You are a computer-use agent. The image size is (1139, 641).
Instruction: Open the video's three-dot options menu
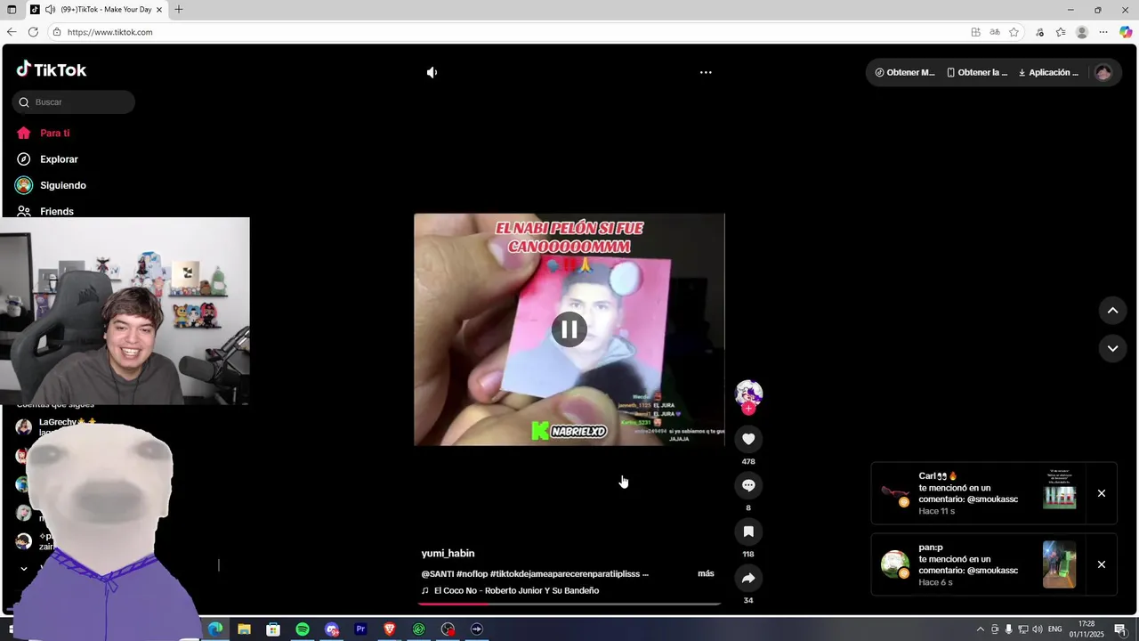pos(706,72)
